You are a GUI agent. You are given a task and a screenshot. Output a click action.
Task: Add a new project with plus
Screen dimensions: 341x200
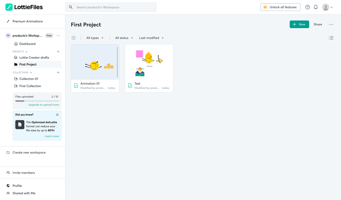58,51
